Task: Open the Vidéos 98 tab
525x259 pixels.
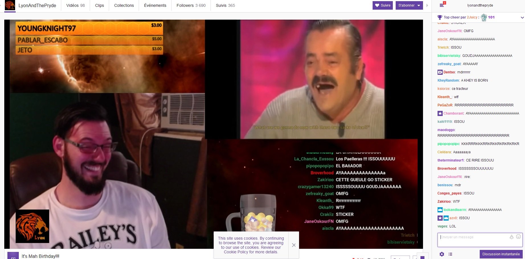Action: click(x=75, y=5)
